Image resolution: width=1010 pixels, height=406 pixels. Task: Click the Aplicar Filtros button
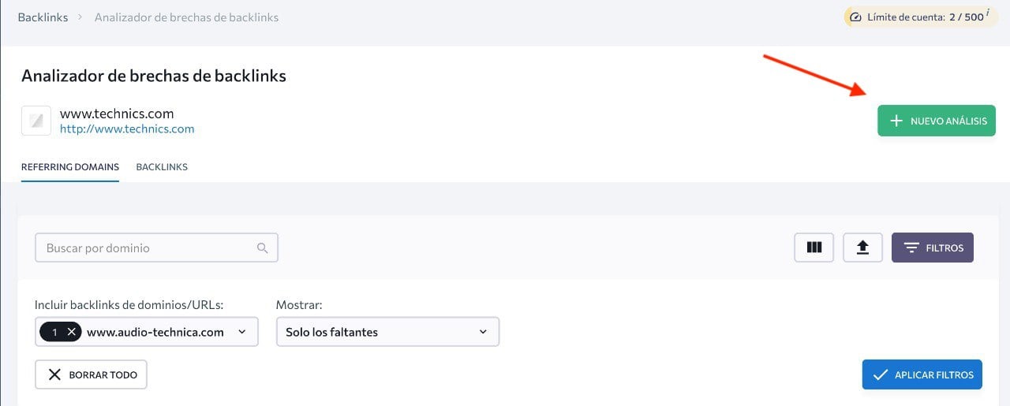click(x=922, y=374)
